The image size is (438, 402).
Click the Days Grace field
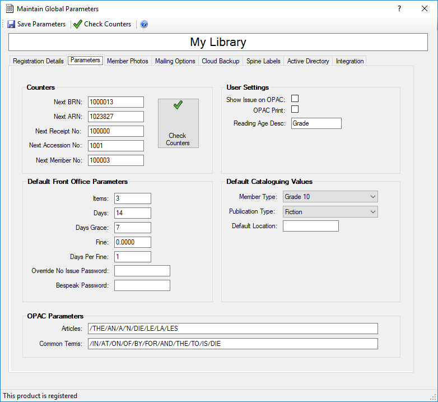133,228
